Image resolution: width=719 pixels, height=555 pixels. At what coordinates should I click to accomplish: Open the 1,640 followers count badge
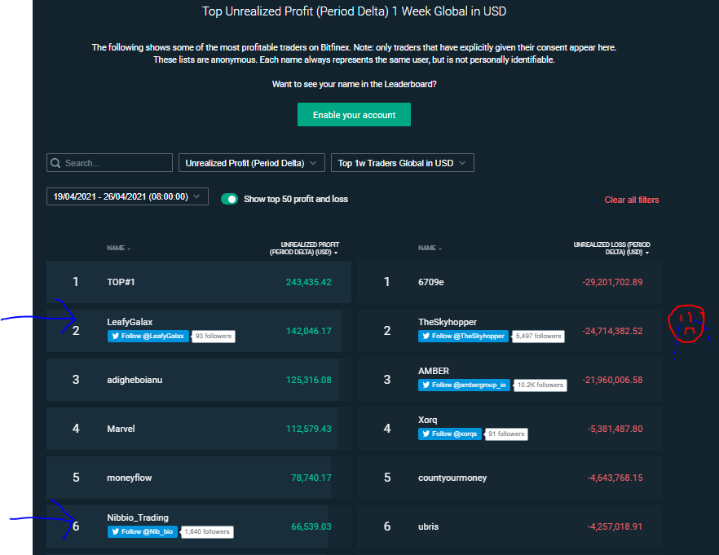pyautogui.click(x=207, y=531)
